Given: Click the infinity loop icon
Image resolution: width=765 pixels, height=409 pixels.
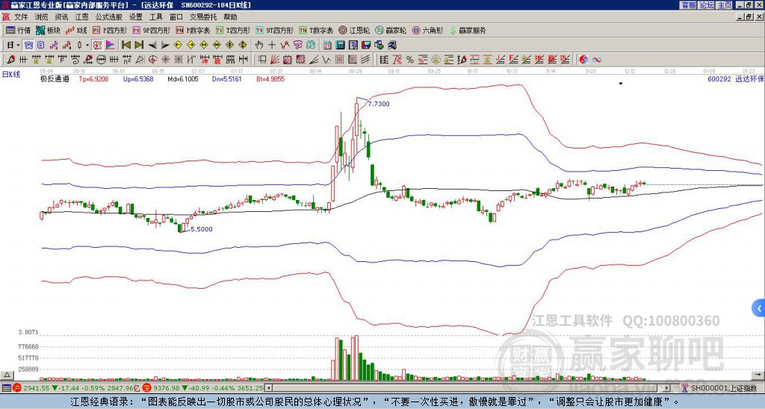Looking at the screenshot, I should point(597,60).
